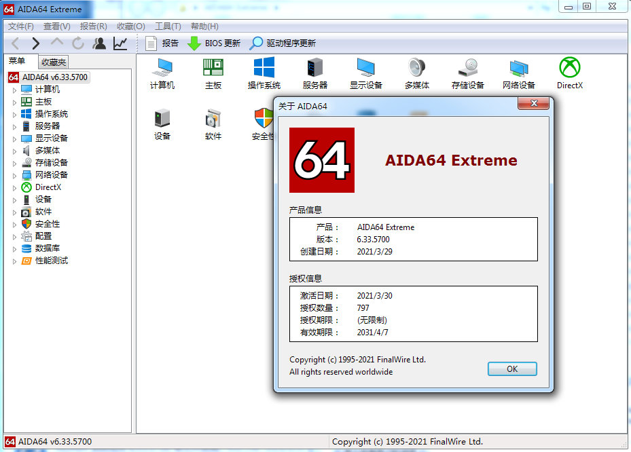
Task: Switch to the 收藏夹 tab
Action: coord(54,62)
